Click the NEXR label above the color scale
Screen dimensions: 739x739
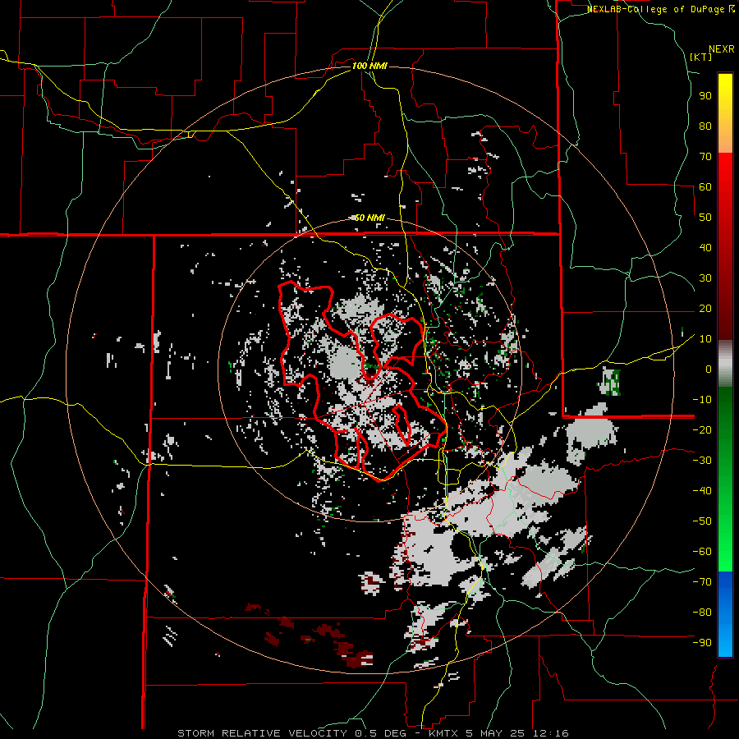pos(722,49)
